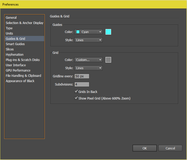Expand the Grid Color dropdown showing Custom
The image size is (187, 160).
tap(88, 60)
